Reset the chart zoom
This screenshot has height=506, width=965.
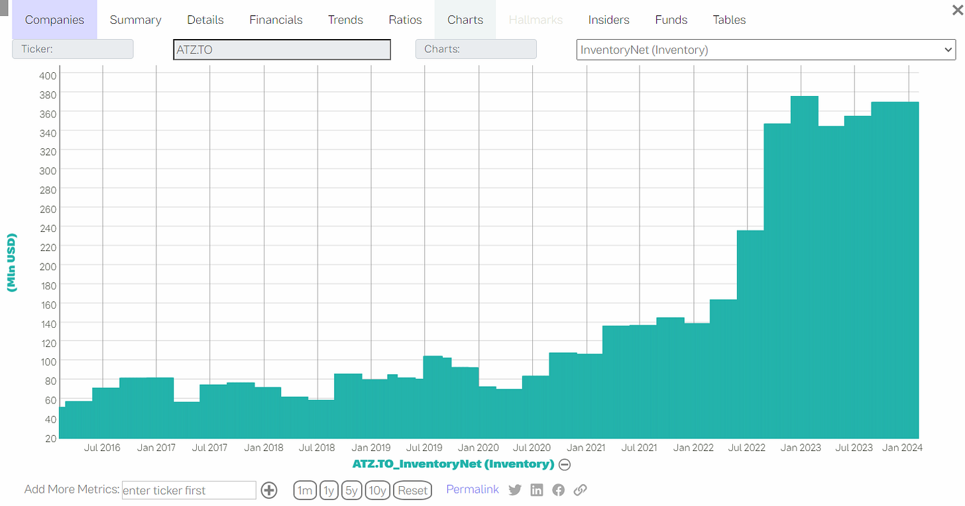[413, 491]
